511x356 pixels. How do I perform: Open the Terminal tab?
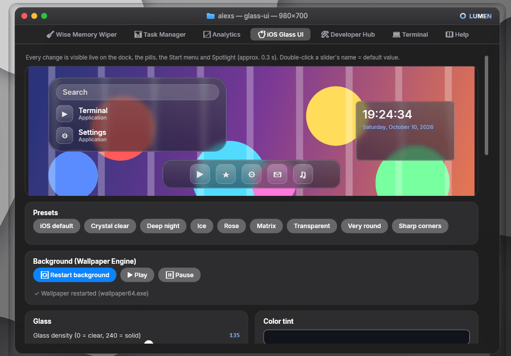pos(410,35)
